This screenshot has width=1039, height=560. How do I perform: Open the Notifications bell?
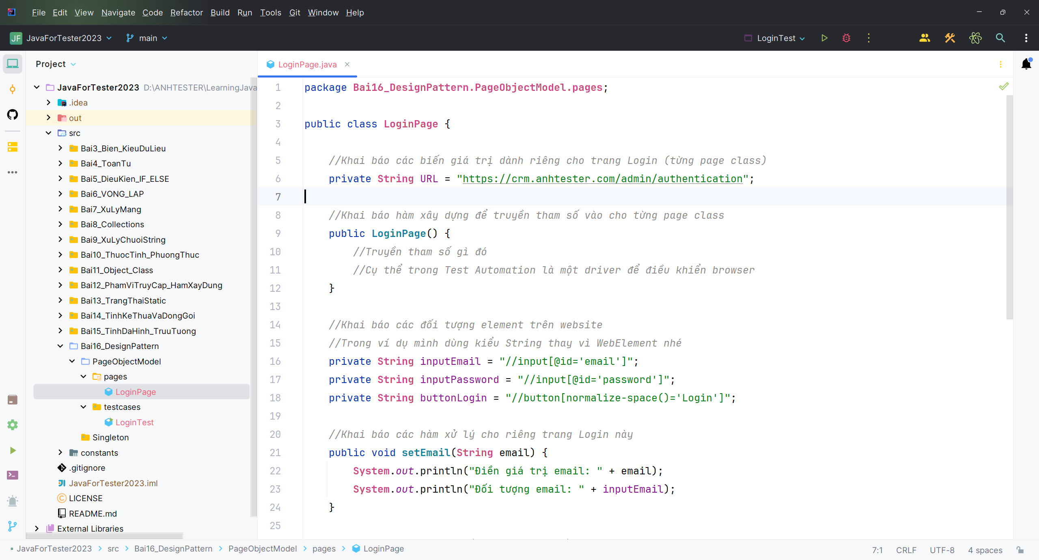click(1026, 64)
